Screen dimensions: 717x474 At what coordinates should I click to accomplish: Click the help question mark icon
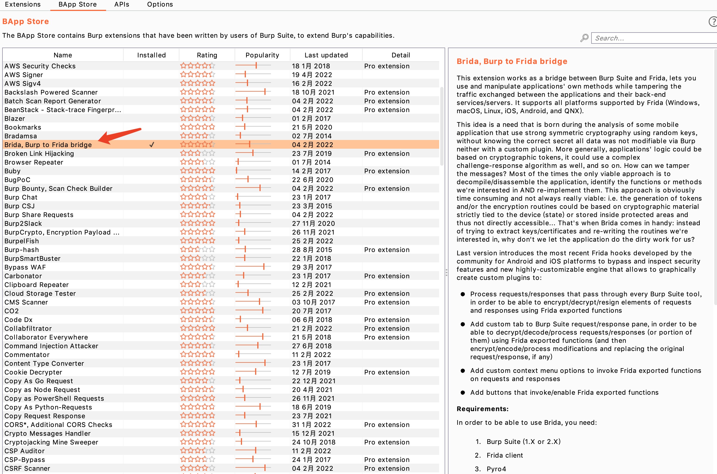tap(713, 22)
